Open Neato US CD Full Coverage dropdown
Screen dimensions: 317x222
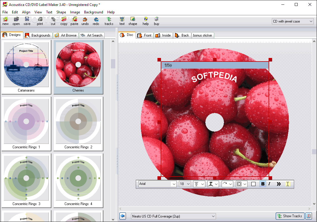(x=173, y=216)
